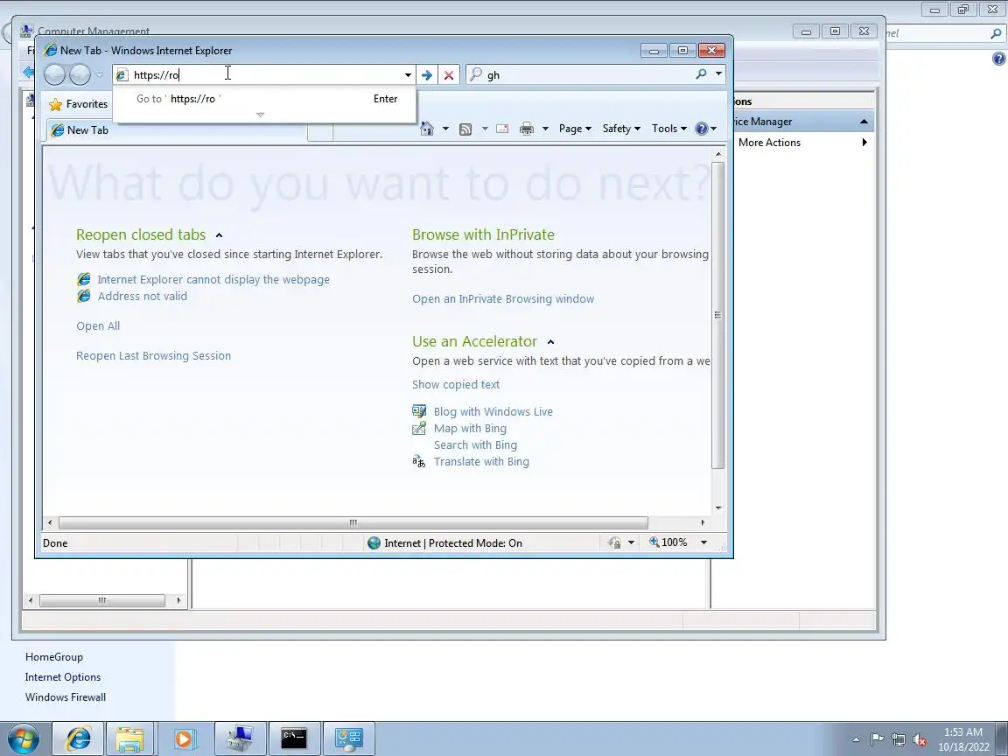
Task: Click the Translate with Bing icon
Action: tap(419, 462)
